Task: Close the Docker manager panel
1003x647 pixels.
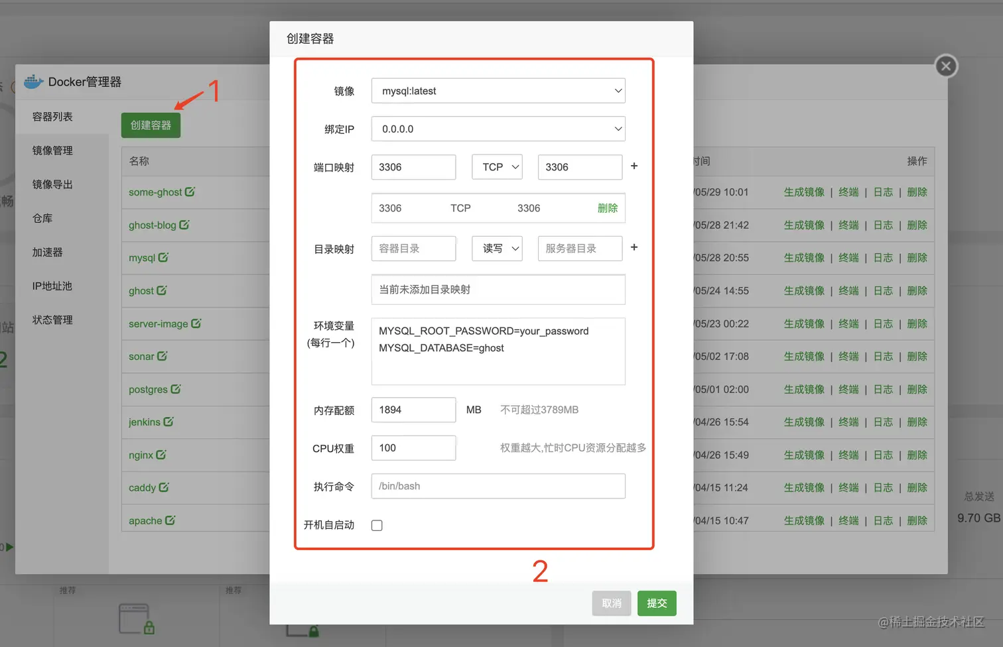Action: click(x=947, y=66)
